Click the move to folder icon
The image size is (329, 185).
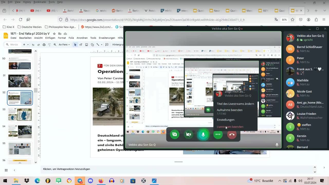tap(60, 34)
